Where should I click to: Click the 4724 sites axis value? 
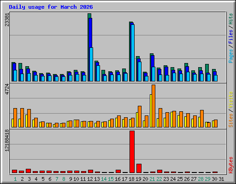[x=7, y=89]
